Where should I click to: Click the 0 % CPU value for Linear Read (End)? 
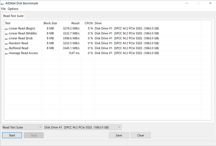coord(90,38)
